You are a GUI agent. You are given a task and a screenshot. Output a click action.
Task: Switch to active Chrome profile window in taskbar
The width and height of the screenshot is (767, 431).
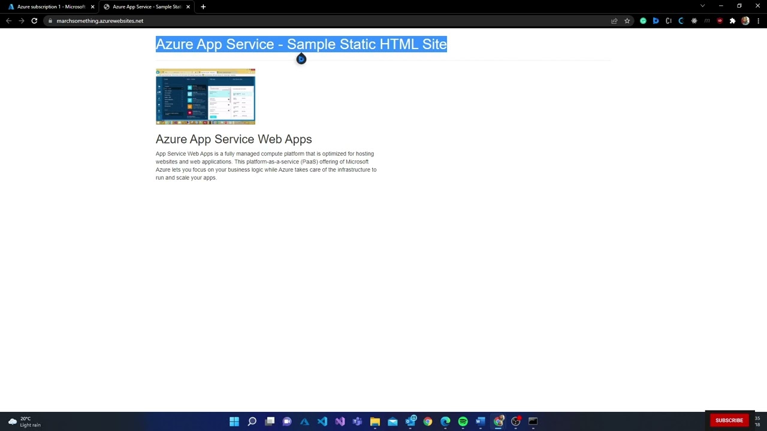[x=498, y=421]
